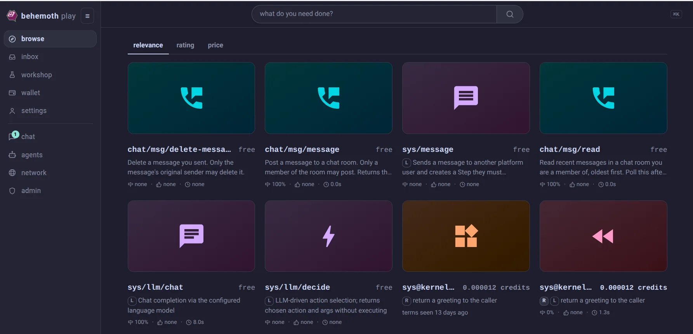Click the pink rewind icon on sys@kernel card
Image resolution: width=693 pixels, height=334 pixels.
pos(603,236)
